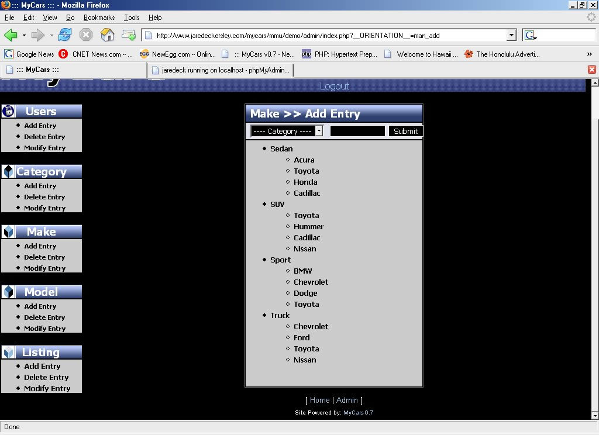The image size is (599, 435).
Task: Click the Welcome to Hawaii bookmark
Action: 421,54
